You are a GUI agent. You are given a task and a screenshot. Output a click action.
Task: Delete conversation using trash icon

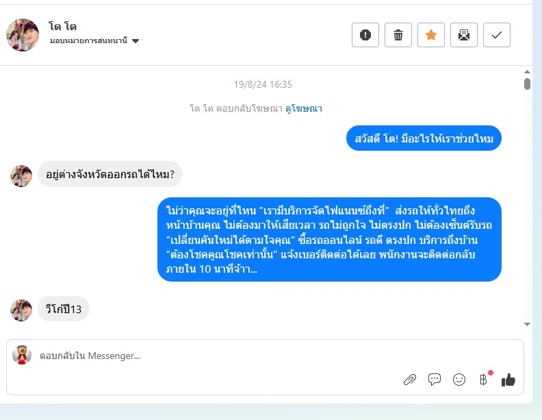[398, 35]
